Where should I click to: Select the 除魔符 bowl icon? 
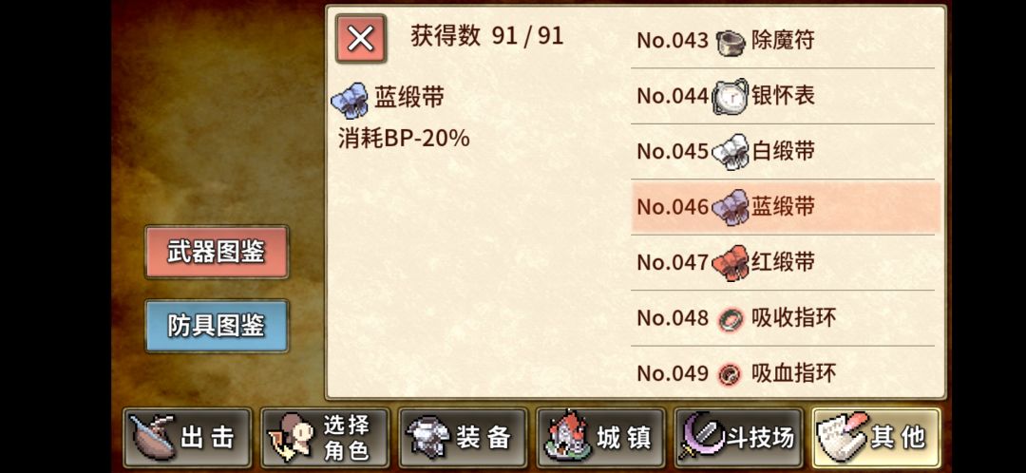730,41
